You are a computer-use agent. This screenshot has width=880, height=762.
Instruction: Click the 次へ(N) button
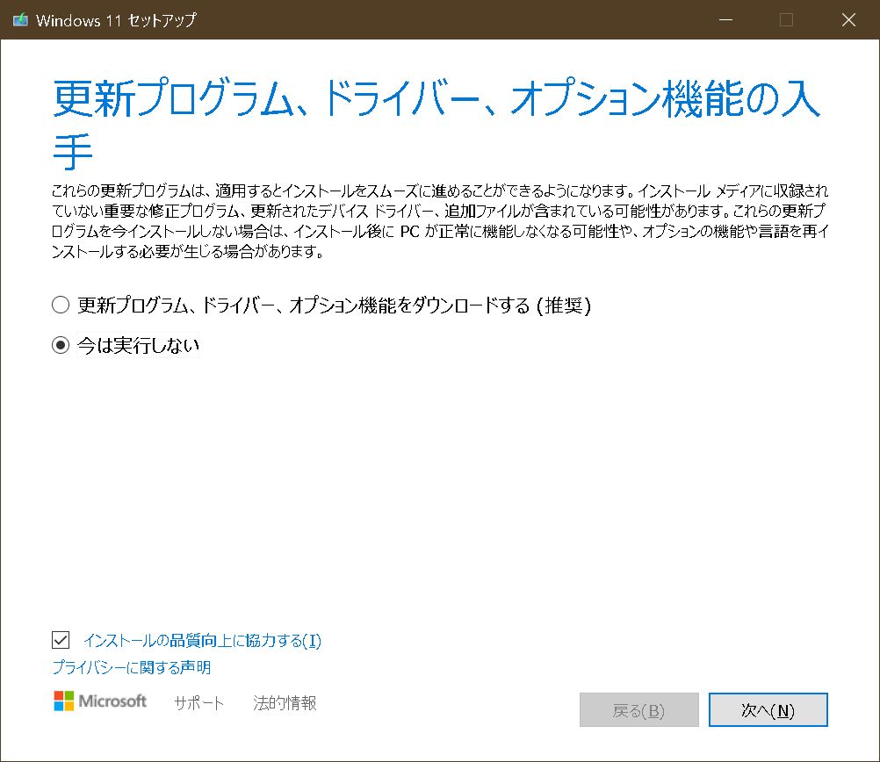coord(768,710)
